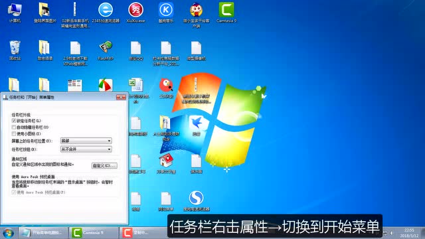Click the volume speaker tray icon
Image resolution: width=425 pixels, height=239 pixels.
pos(392,233)
